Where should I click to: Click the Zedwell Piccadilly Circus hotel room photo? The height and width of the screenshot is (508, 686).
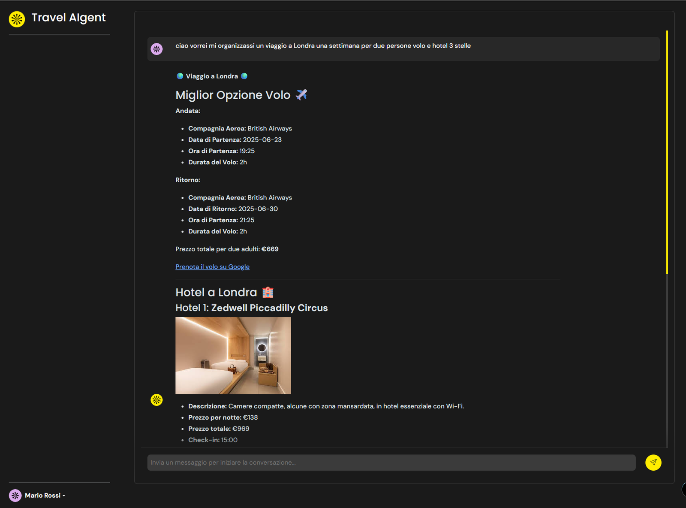[x=233, y=356]
